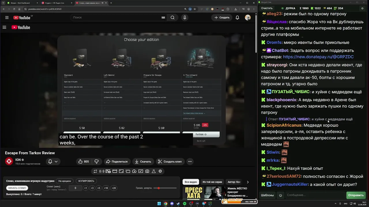Start voice search with the microphone icon

pos(185,18)
